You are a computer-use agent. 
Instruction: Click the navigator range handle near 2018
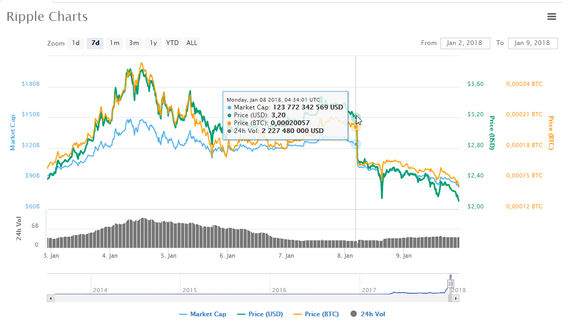[x=450, y=284]
